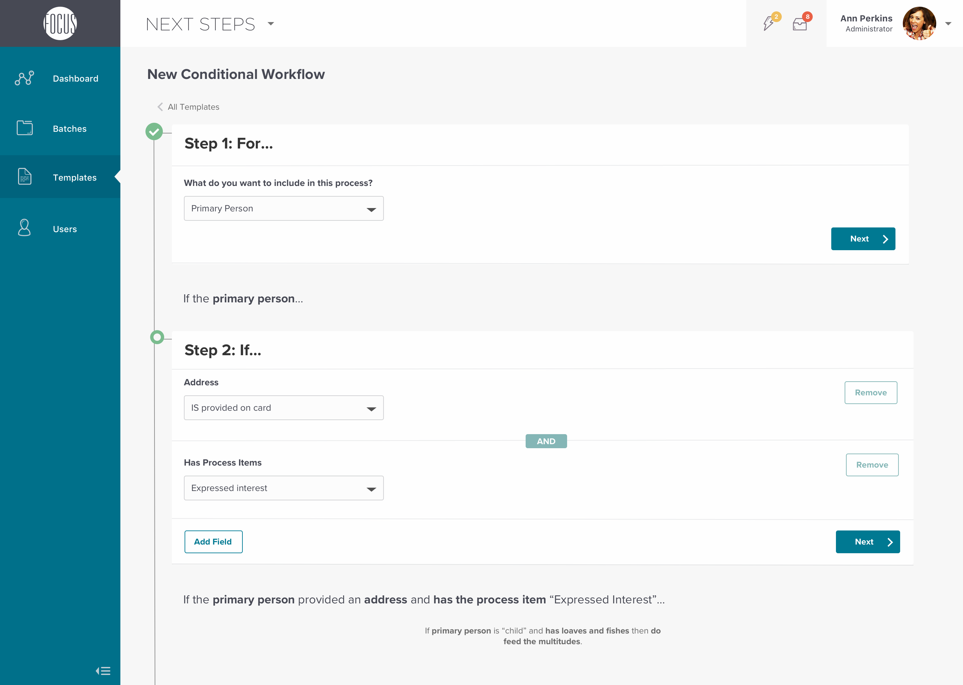Toggle the AND condition operator
This screenshot has height=685, width=963.
pos(546,441)
